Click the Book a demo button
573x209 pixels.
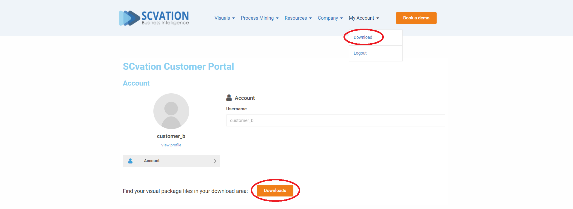coord(416,18)
